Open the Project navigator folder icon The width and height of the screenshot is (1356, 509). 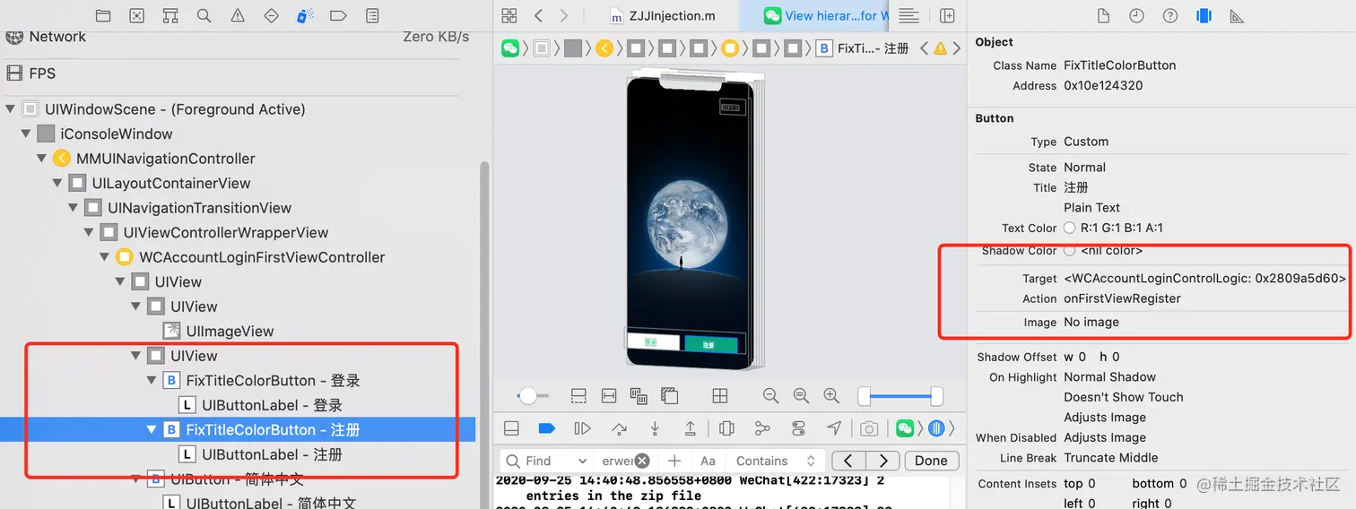pos(103,16)
